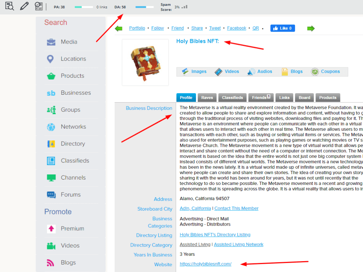This screenshot has height=272, width=363.
Task: Click Contact This Member link
Action: (x=236, y=209)
